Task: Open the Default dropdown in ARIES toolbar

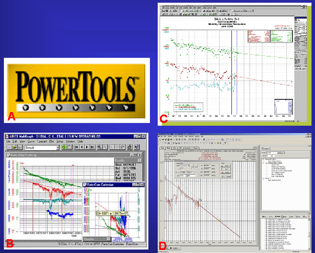Action: [57, 148]
